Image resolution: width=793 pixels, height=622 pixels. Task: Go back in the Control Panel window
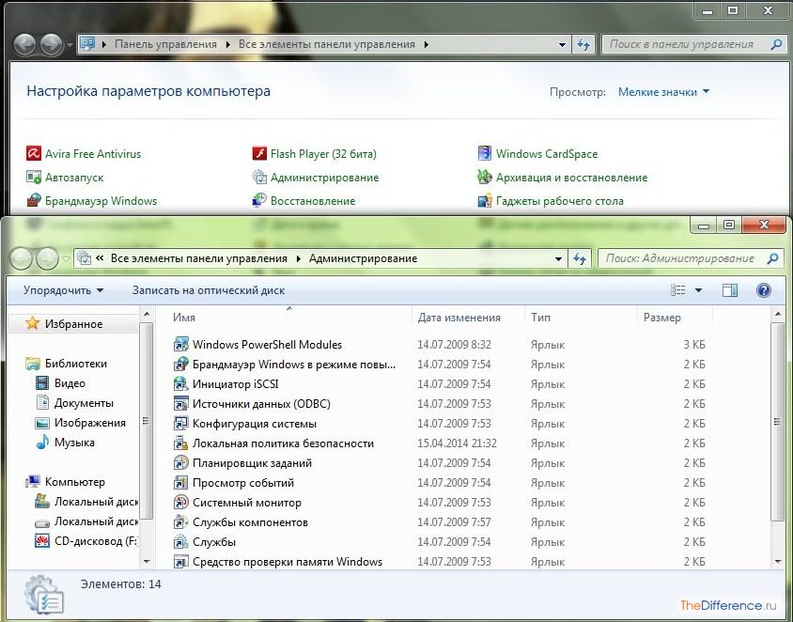pyautogui.click(x=24, y=44)
